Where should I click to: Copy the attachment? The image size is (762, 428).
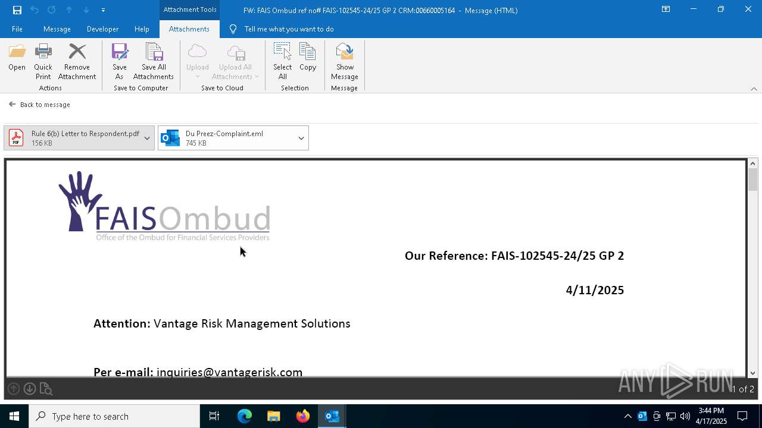click(x=308, y=58)
